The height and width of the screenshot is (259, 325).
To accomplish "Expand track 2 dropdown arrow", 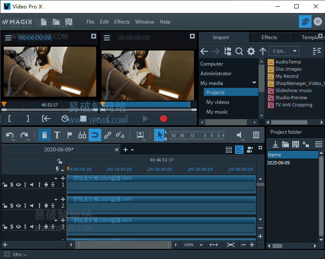I will pyautogui.click(x=56, y=199).
